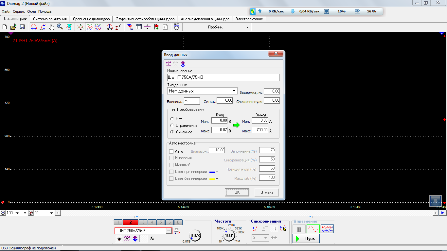Screen dimensions: 447x251
Task: Select the magnifier zoom tool
Action: click(60, 27)
